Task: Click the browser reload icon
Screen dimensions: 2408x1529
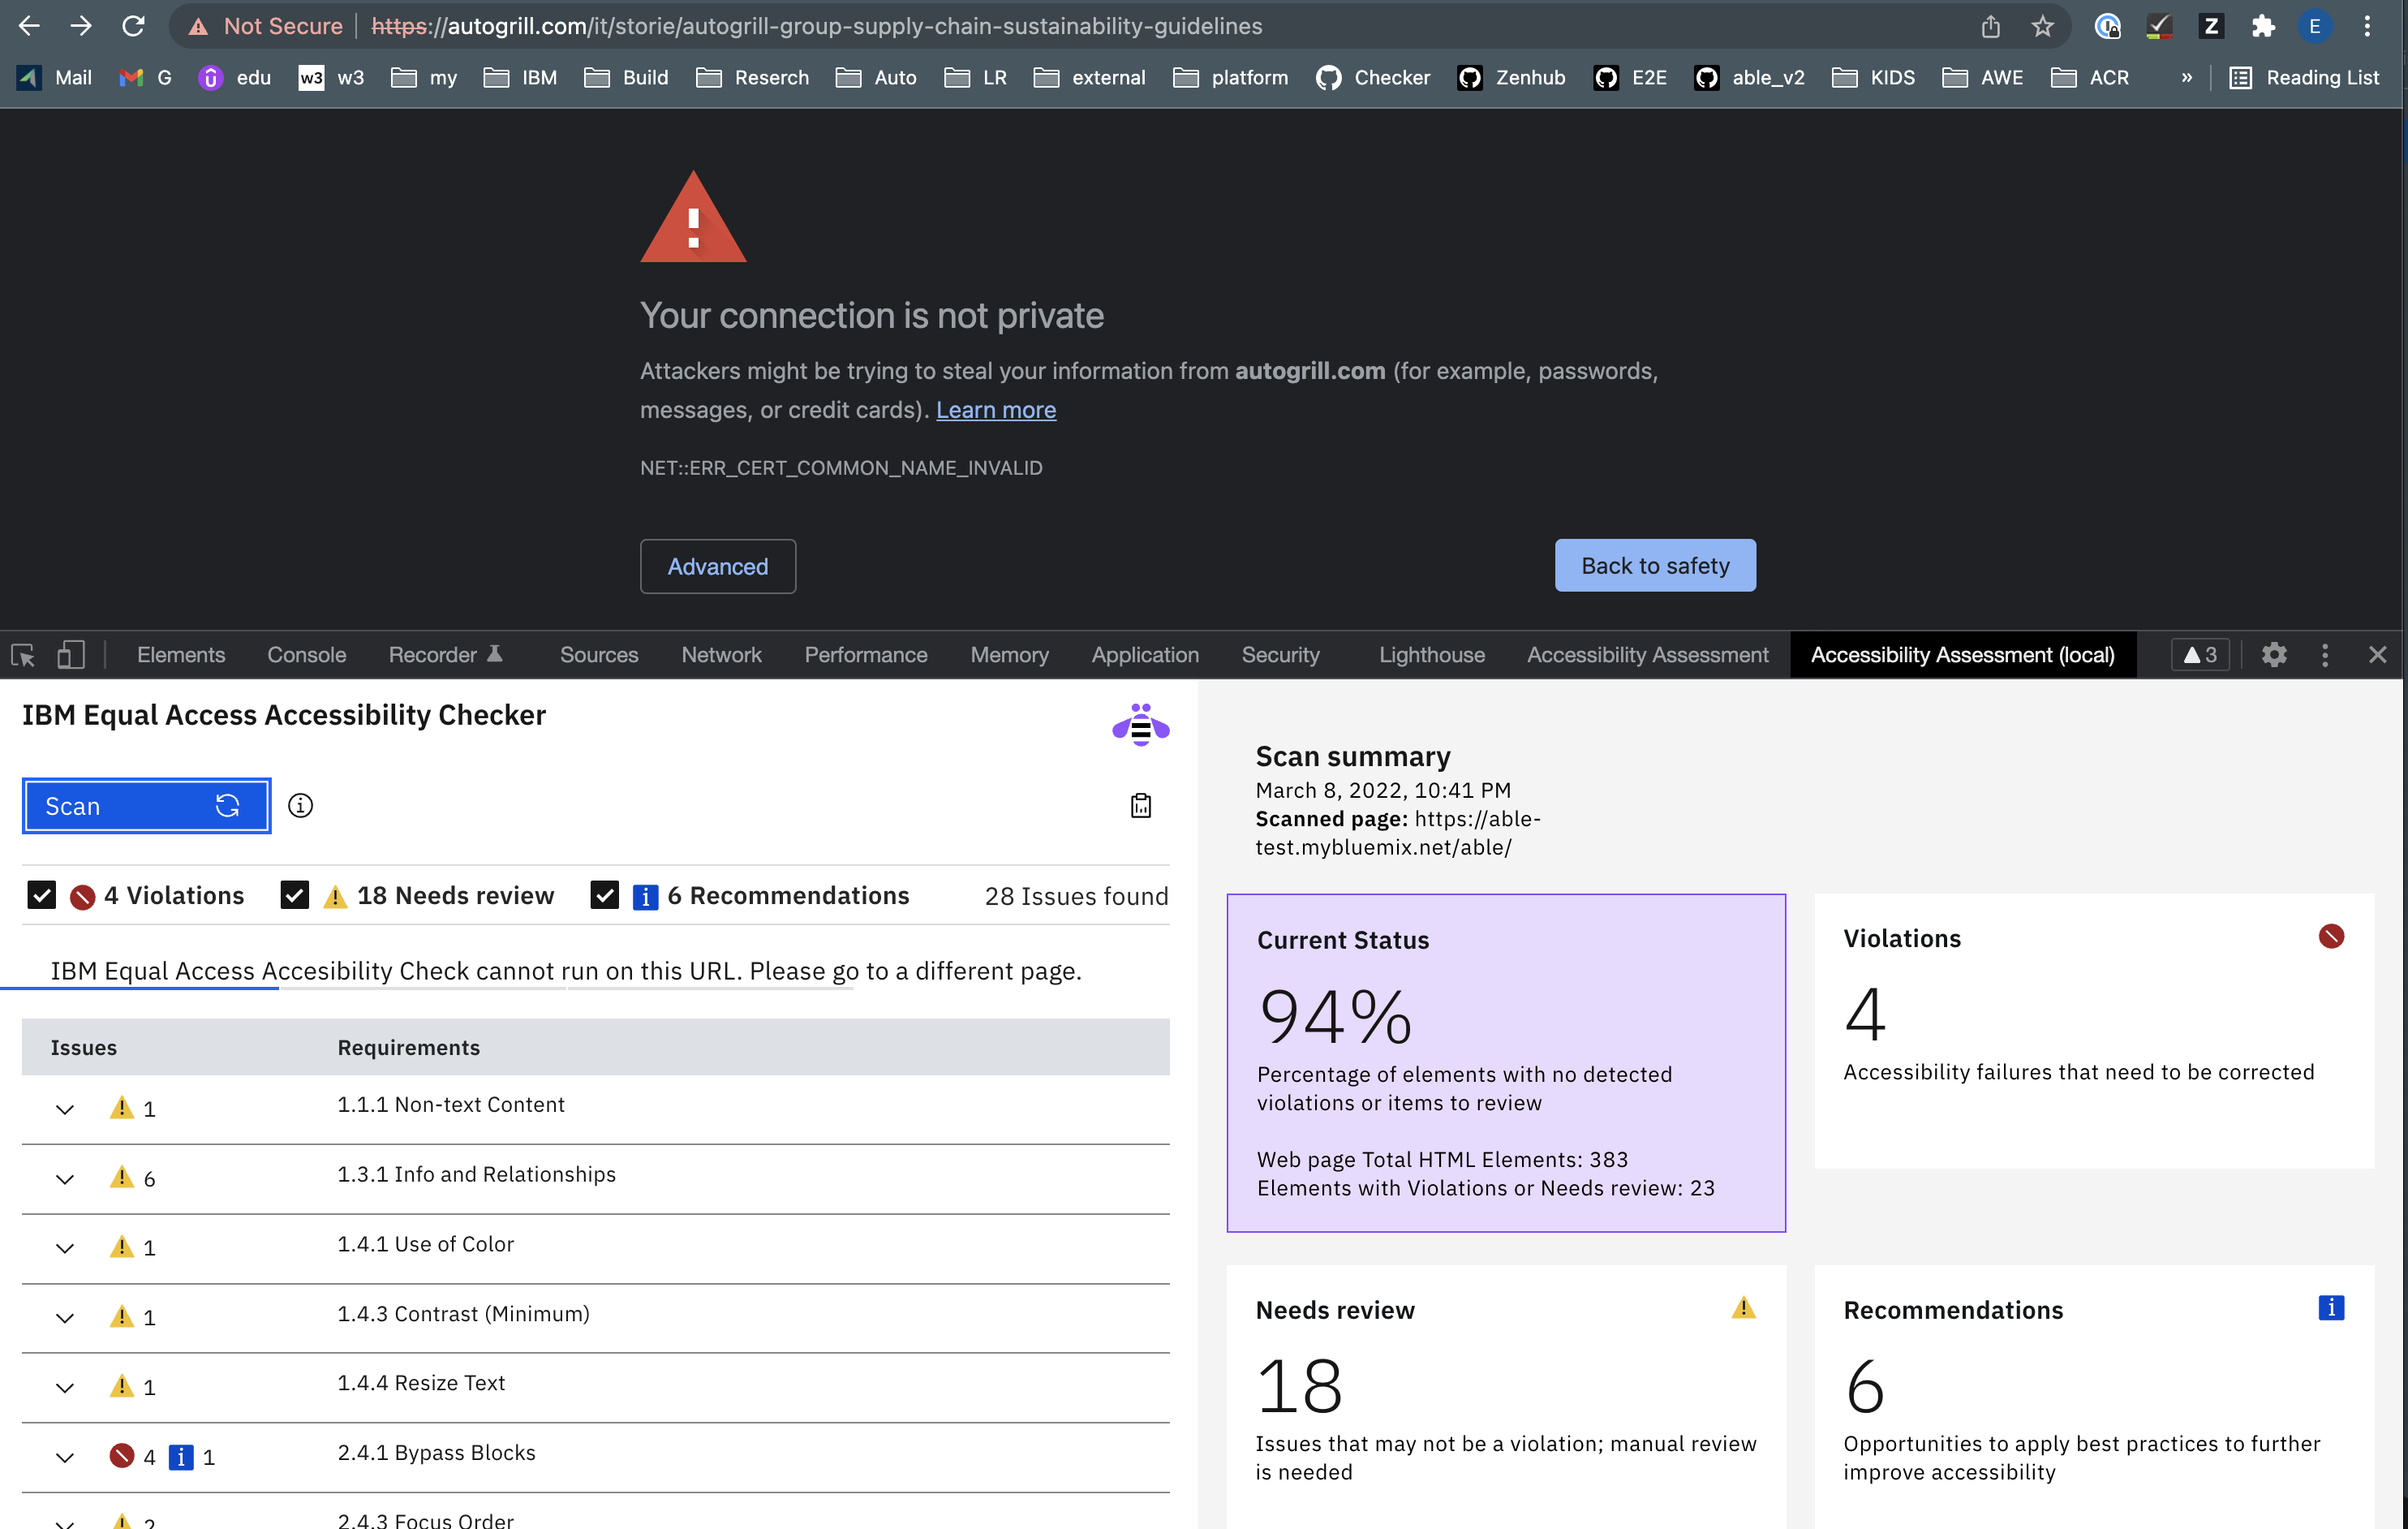Action: [133, 26]
